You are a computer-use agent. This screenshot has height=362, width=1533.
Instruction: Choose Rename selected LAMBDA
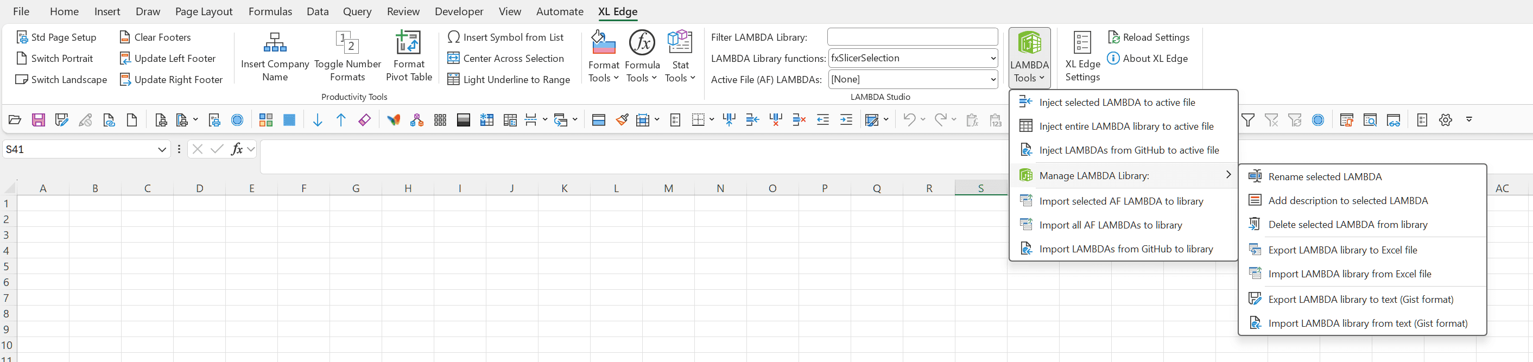1362,177
